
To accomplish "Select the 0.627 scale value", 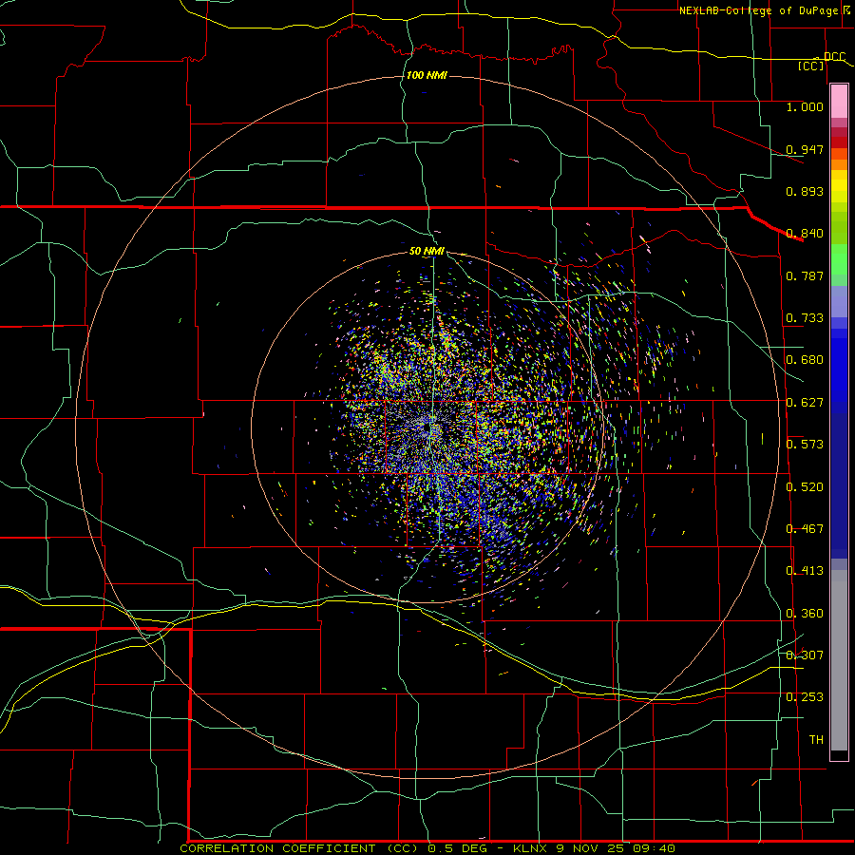I will (805, 403).
